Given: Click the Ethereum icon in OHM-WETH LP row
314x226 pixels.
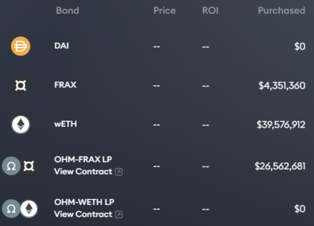Looking at the screenshot, I should tap(29, 209).
